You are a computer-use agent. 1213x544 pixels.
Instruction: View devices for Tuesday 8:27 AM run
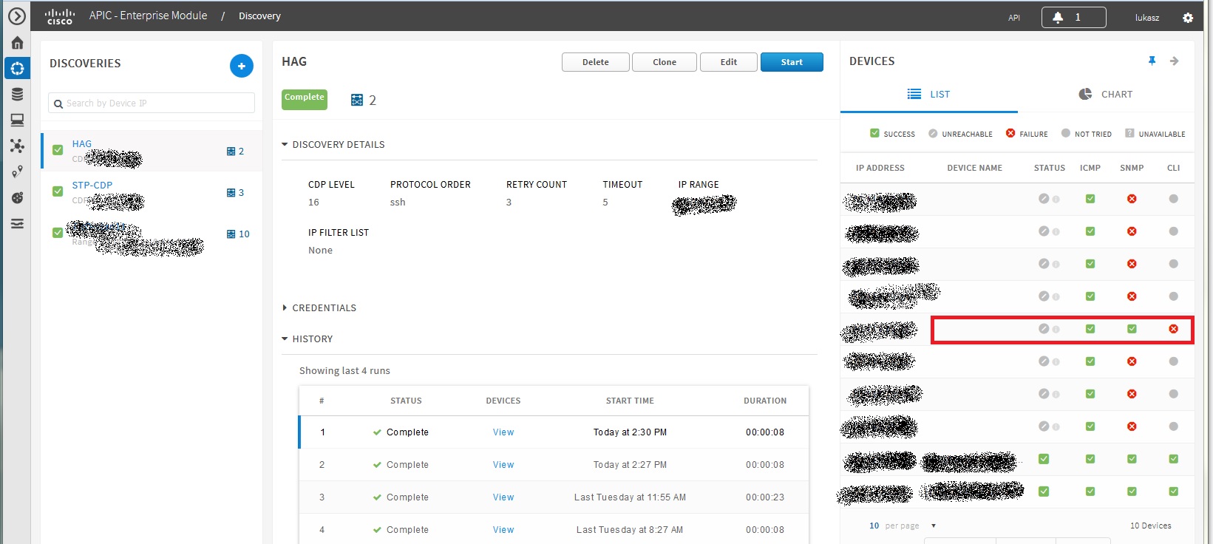coord(503,530)
